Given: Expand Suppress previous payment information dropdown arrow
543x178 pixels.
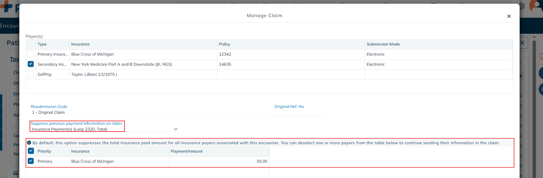Looking at the screenshot, I should (x=175, y=129).
